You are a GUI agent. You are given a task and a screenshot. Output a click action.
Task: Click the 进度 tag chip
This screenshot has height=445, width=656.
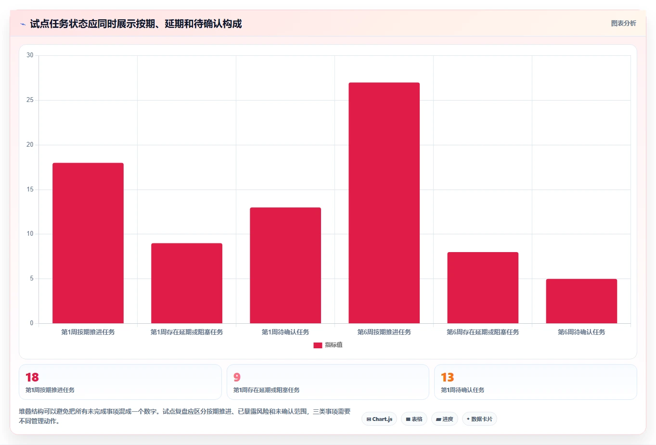(445, 419)
